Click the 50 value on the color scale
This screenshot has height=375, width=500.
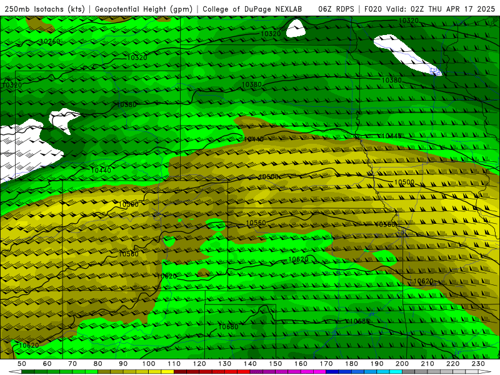22,364
